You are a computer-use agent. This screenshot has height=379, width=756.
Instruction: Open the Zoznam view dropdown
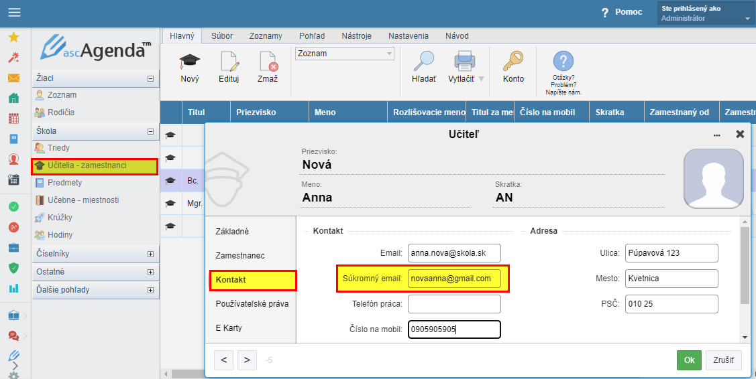coord(389,54)
